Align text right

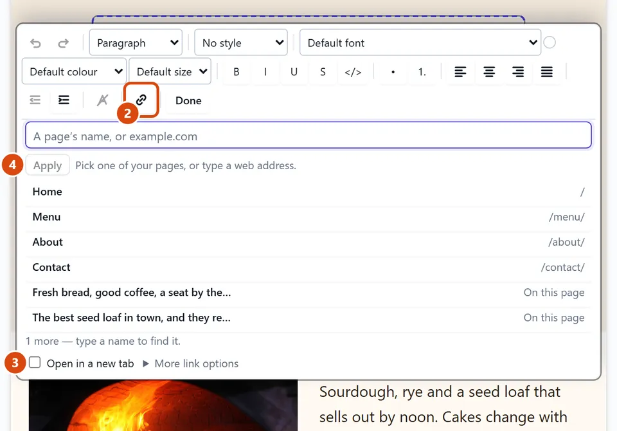click(518, 71)
